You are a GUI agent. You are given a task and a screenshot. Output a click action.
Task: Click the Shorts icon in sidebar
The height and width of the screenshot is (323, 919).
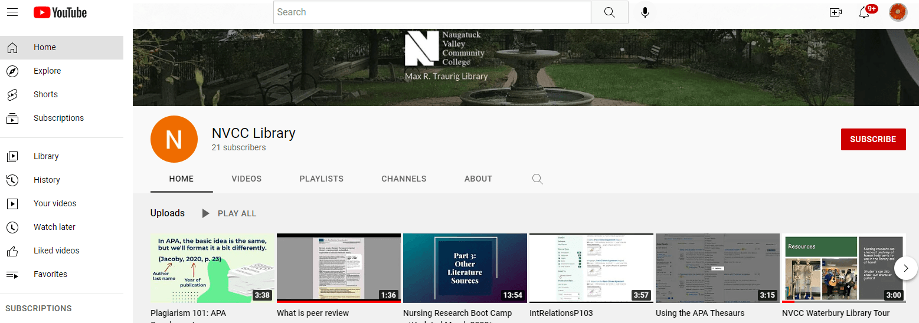click(x=12, y=94)
